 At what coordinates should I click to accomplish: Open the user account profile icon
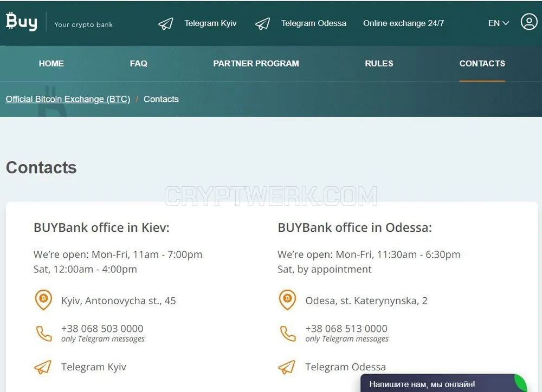(x=529, y=22)
